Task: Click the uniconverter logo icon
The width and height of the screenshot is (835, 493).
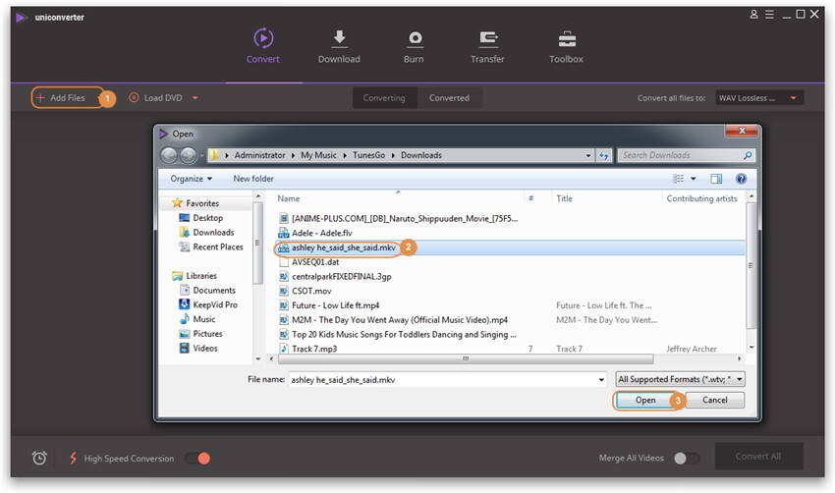Action: coord(22,18)
